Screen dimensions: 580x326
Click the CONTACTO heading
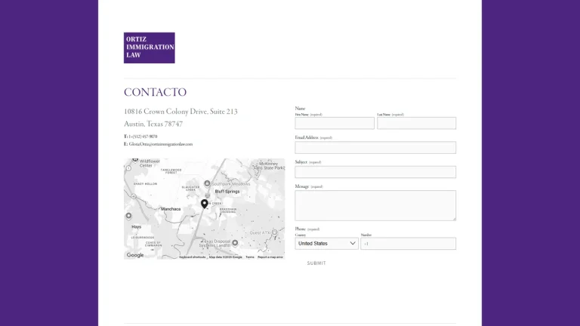tap(155, 92)
